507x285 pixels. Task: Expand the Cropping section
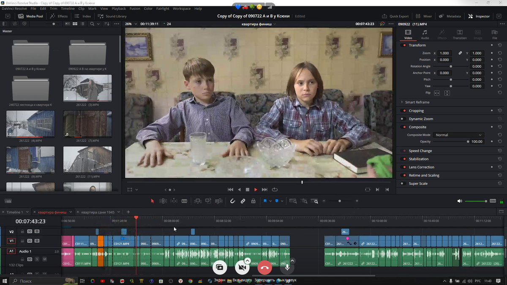point(416,111)
